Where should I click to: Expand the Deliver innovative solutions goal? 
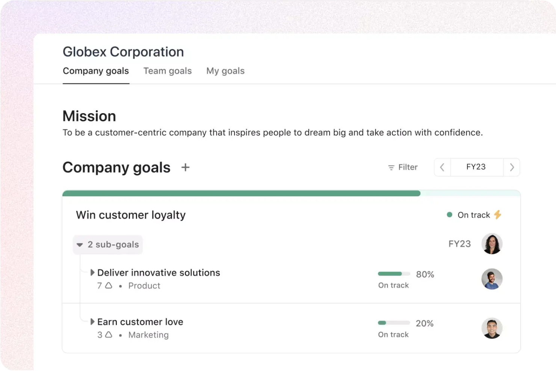click(x=92, y=272)
